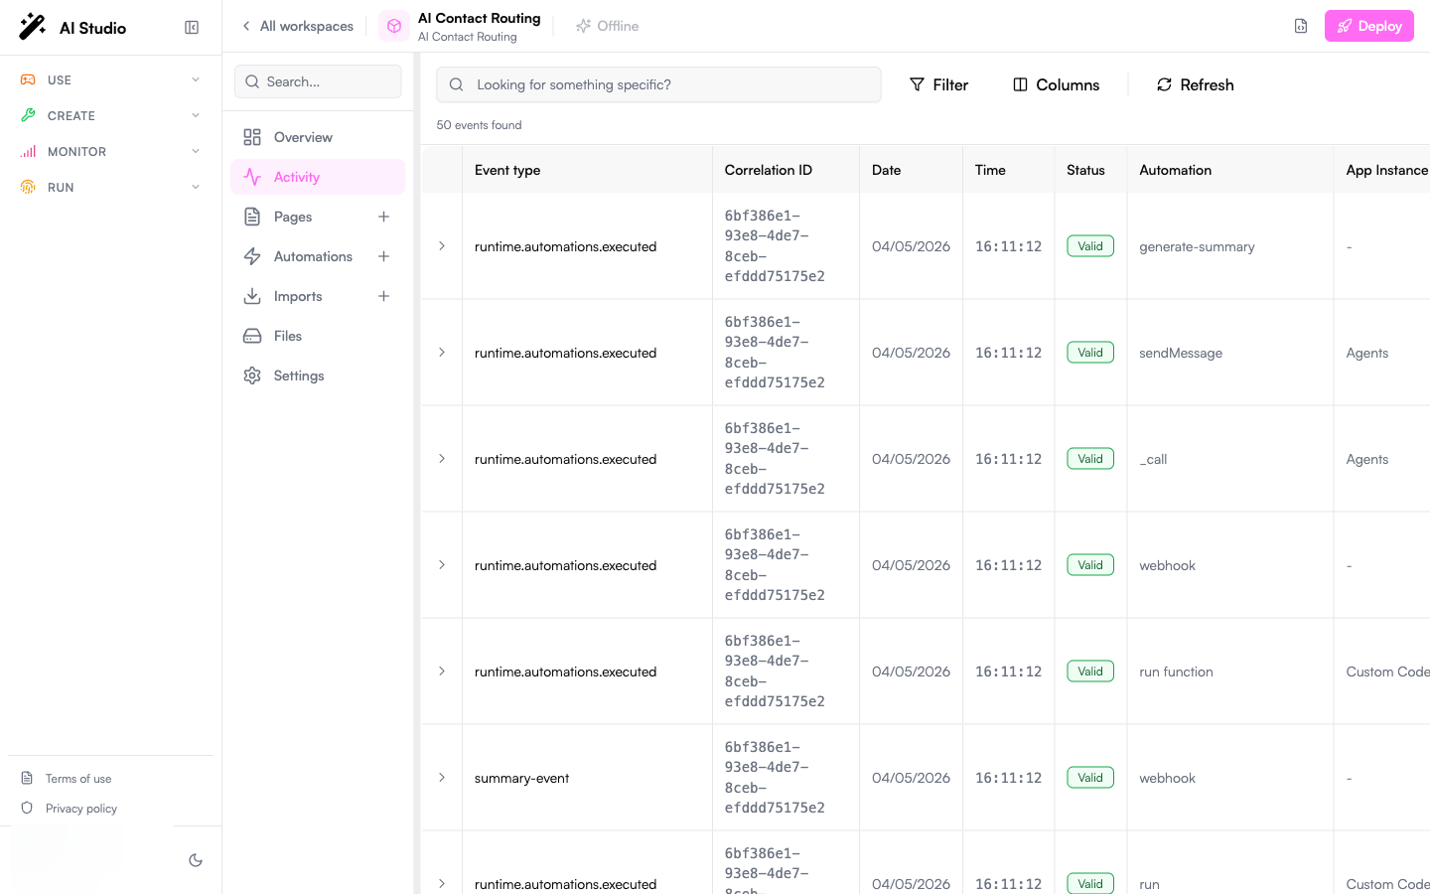The image size is (1430, 894).
Task: Add a new import with plus icon
Action: (x=383, y=296)
